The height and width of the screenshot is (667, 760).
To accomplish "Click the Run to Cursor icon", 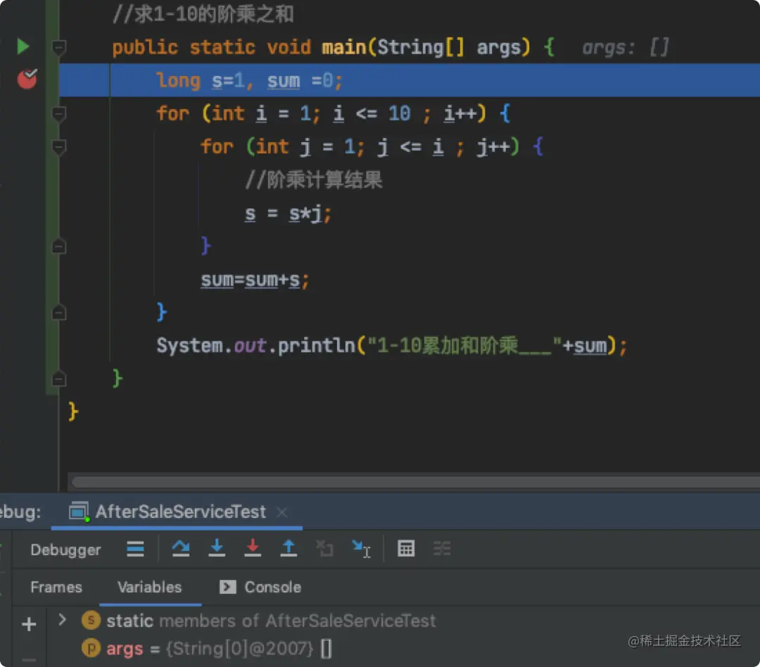I will click(x=361, y=549).
